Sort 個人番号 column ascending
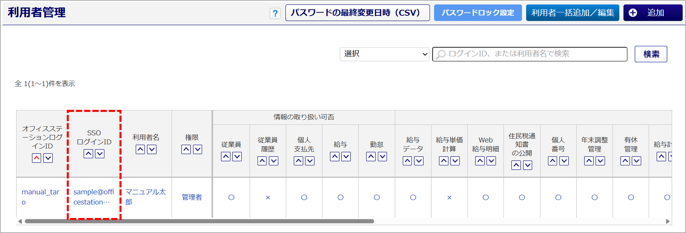Viewport: 686px width, 233px height. click(552, 161)
